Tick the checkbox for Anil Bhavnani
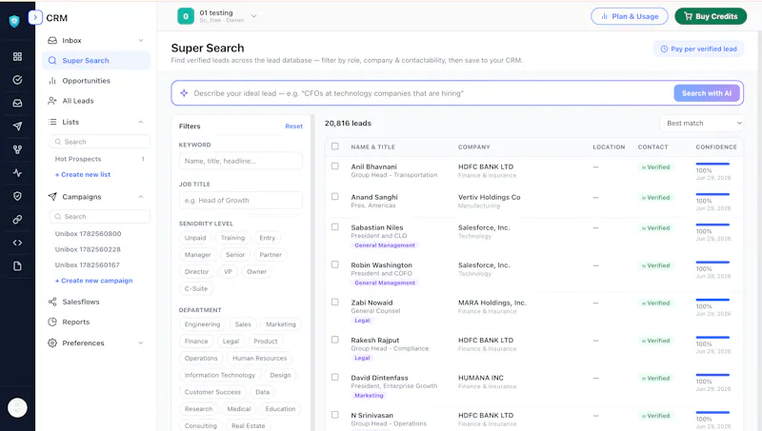This screenshot has height=431, width=762. point(335,166)
